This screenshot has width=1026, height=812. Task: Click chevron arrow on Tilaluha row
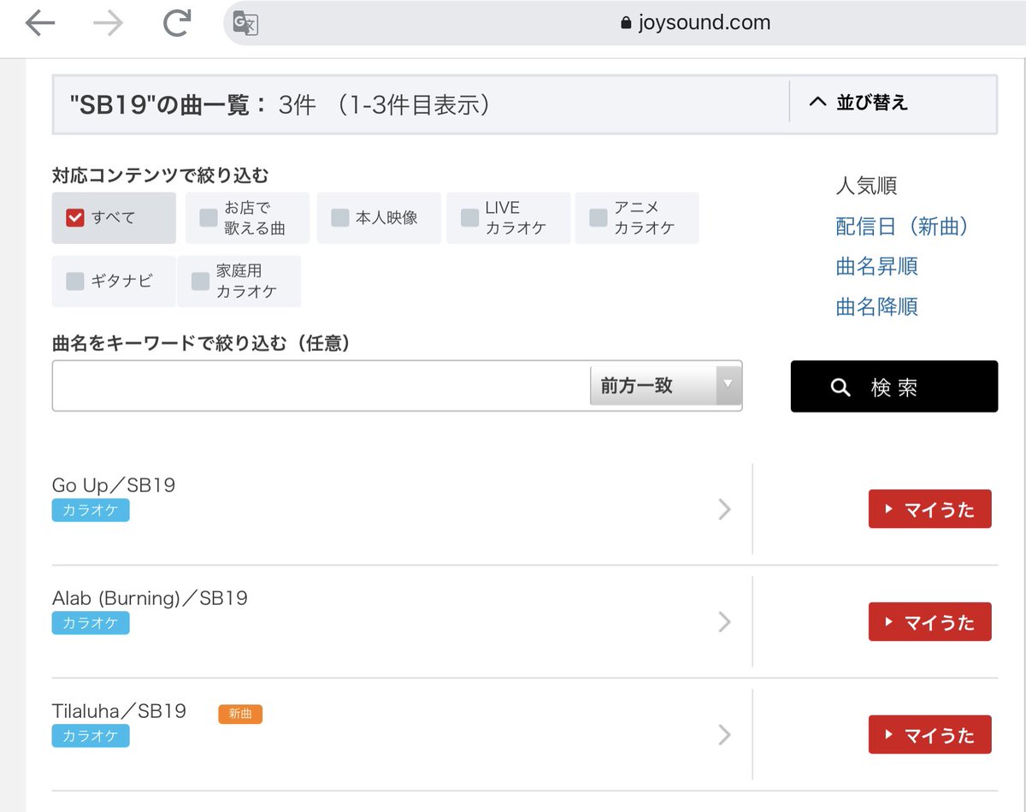725,735
